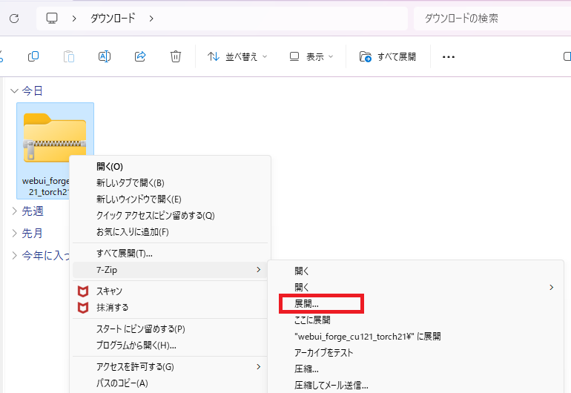Choose "webui_forge_cu121_torch21¥" に展開

(x=415, y=337)
